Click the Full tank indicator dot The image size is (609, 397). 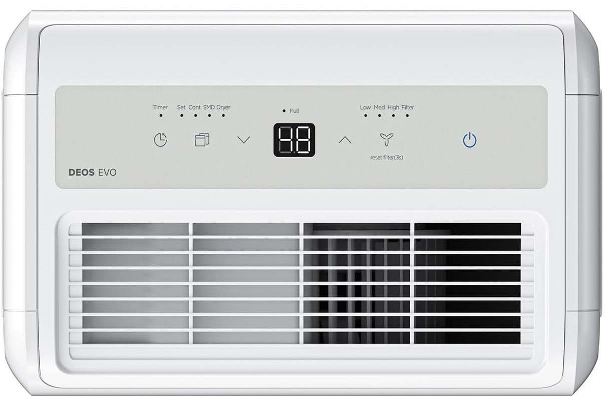coord(284,111)
